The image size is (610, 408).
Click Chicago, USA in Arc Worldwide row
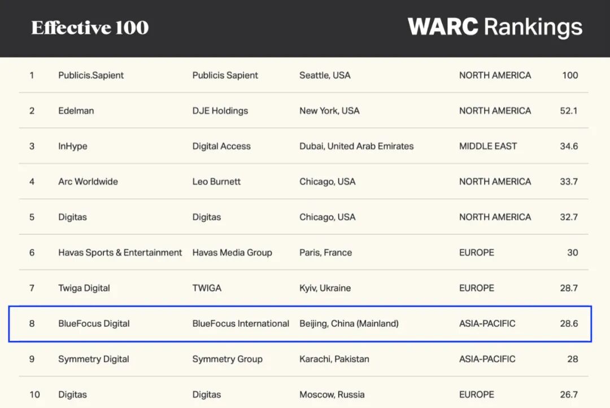[x=327, y=182]
